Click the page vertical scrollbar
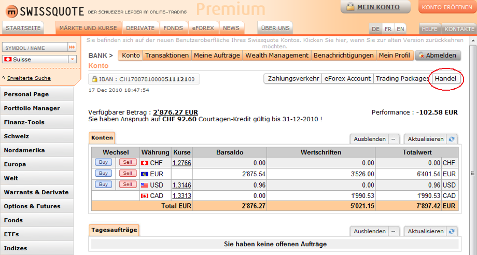 (x=473, y=173)
